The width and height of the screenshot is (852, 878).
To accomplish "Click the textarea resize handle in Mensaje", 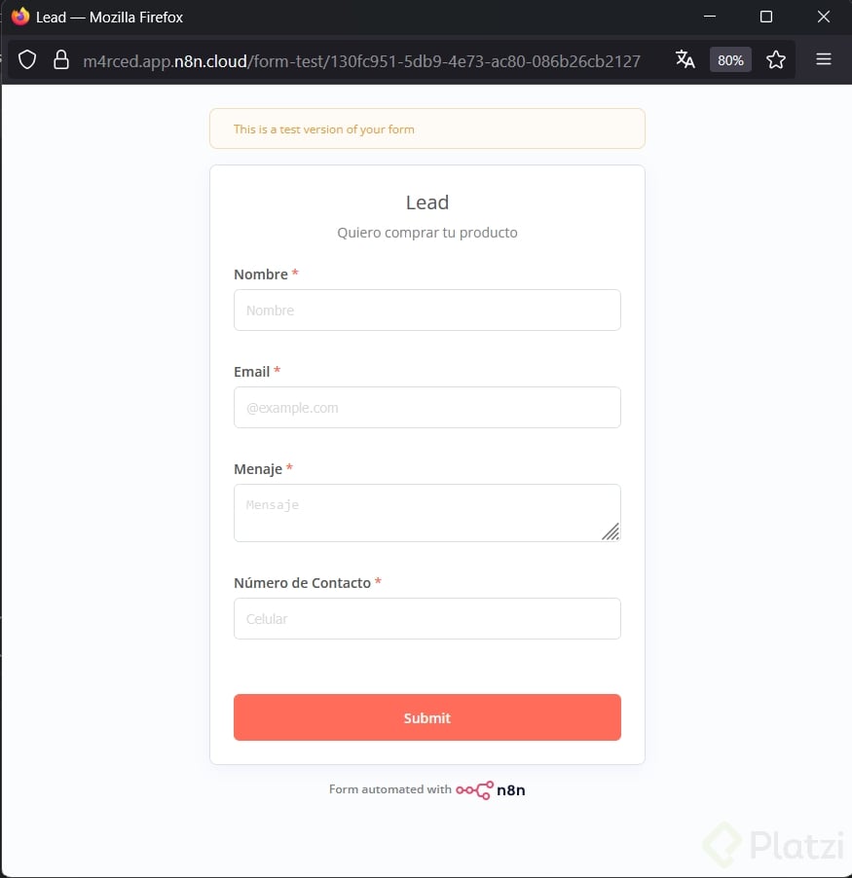I will click(x=611, y=530).
